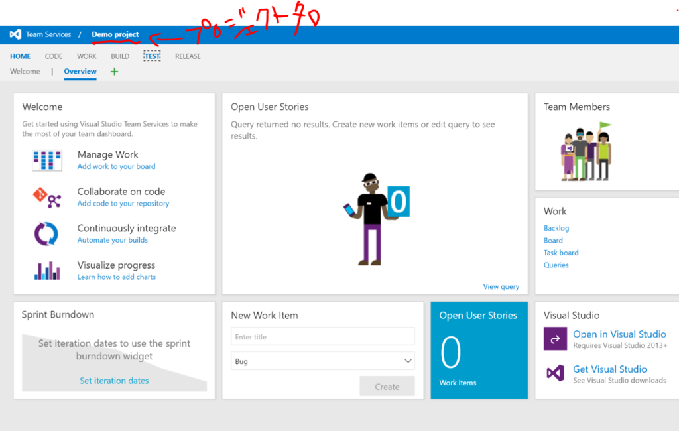Click the Get Visual Studio logo icon

click(555, 373)
